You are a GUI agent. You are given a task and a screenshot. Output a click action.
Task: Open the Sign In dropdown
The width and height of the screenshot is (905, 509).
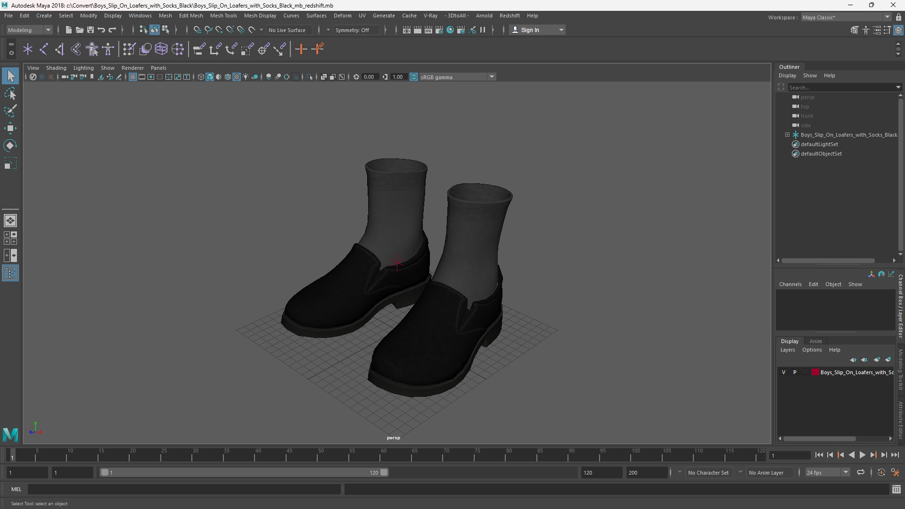pyautogui.click(x=538, y=30)
